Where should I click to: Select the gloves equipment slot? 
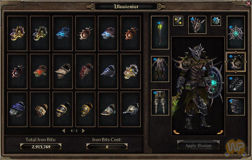(x=236, y=84)
